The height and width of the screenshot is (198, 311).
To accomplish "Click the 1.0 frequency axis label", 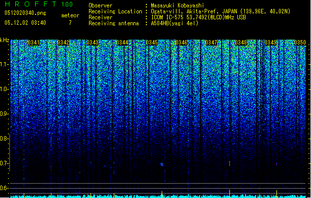I will [x=4, y=89].
